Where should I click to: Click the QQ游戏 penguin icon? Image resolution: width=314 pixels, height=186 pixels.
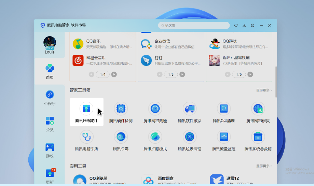[214, 44]
